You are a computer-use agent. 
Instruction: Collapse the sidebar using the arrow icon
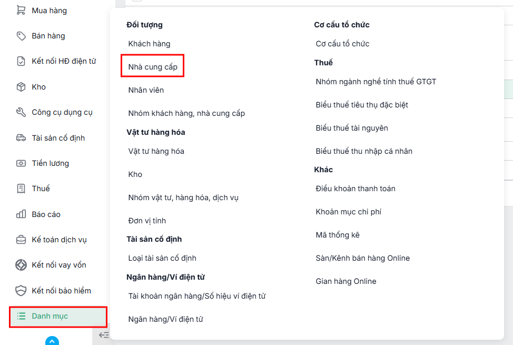[x=104, y=335]
